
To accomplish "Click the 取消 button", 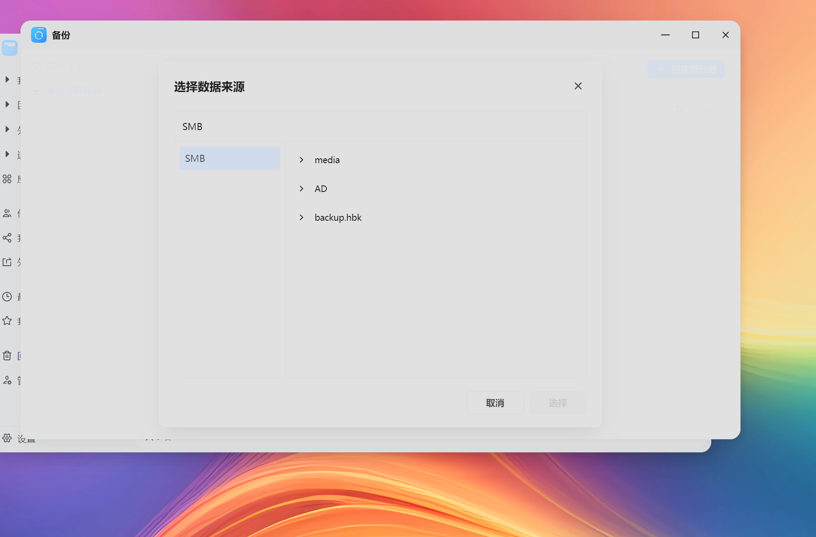I will [x=495, y=403].
